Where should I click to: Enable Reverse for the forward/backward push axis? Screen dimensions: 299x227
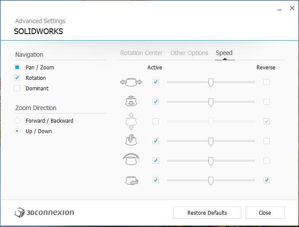tap(267, 102)
